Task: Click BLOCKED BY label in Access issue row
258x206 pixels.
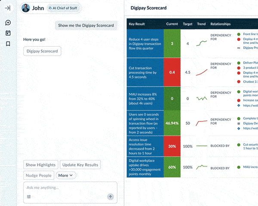Action: pos(220,146)
